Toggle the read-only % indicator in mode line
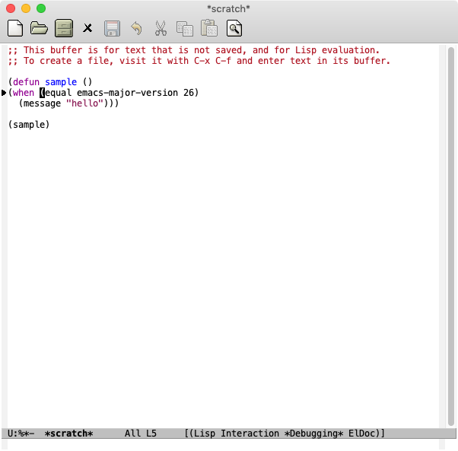The height and width of the screenshot is (451, 458). coord(20,434)
